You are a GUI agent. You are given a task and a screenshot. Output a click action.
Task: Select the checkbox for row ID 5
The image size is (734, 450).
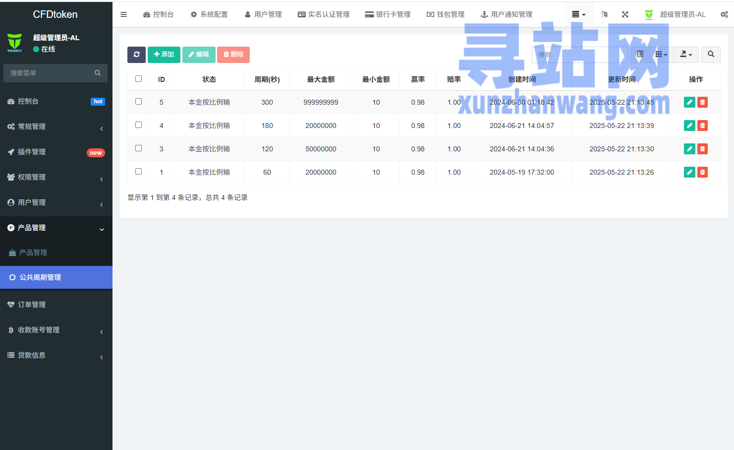click(x=138, y=102)
